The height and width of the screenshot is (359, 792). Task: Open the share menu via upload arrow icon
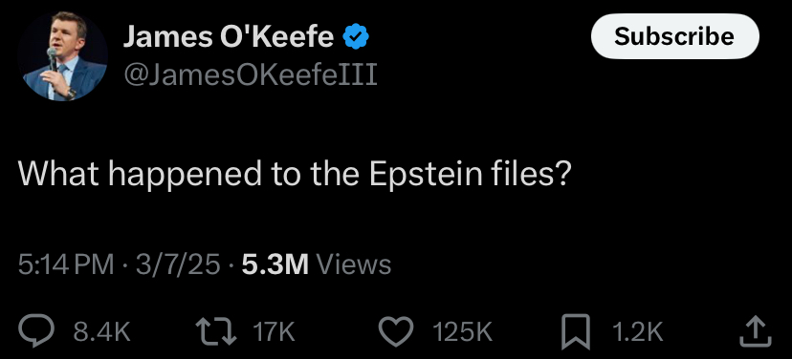tap(756, 331)
